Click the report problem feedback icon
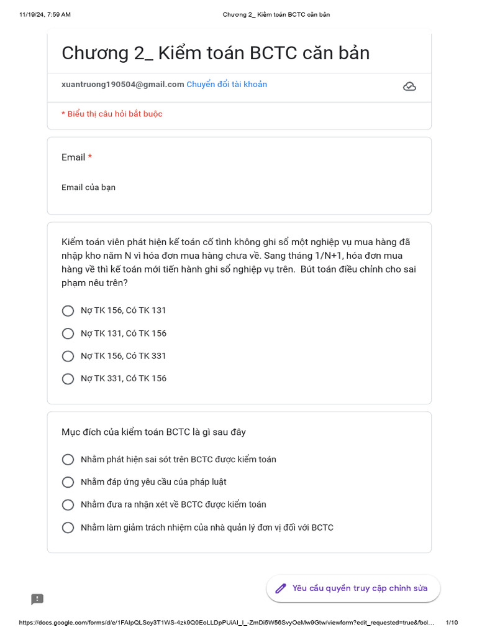Screen dimensions: 477x637 (37, 599)
